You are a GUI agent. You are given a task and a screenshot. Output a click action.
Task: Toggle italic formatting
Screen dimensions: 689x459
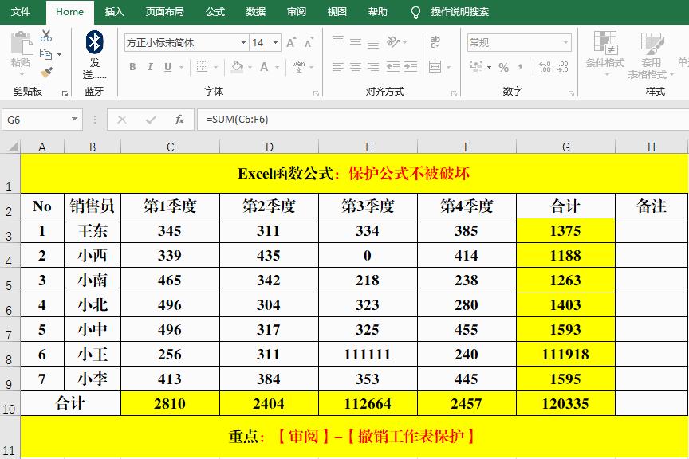point(150,66)
